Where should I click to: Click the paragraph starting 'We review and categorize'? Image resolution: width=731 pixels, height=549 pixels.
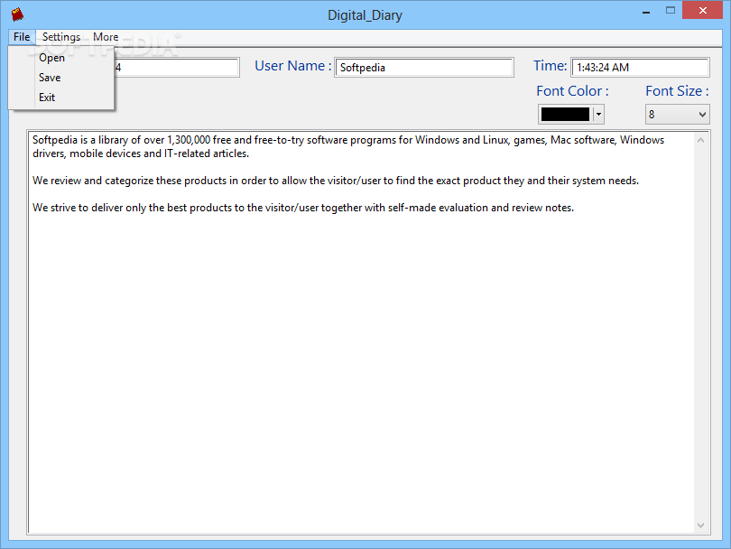(x=336, y=181)
